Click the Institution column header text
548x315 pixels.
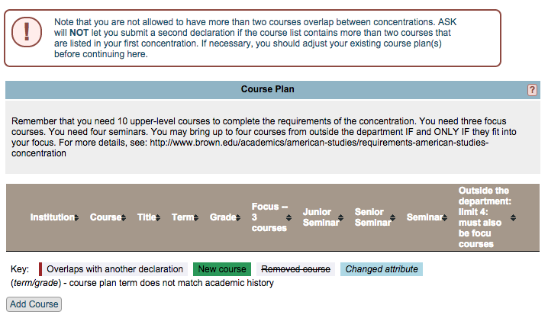point(52,217)
